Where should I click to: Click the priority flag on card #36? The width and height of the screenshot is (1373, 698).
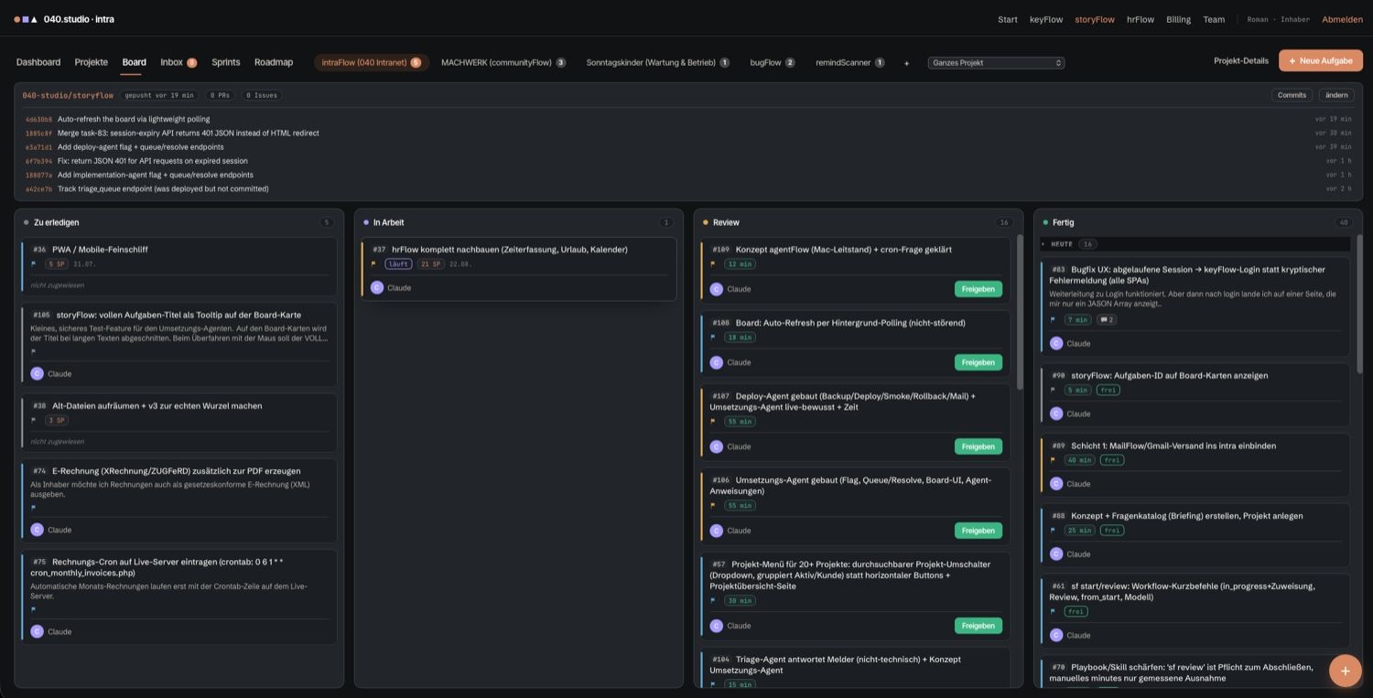tap(34, 264)
